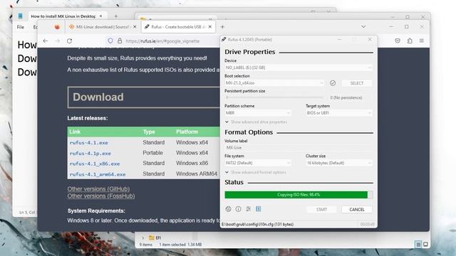Open Other versions (GitHub) link
The image size is (456, 256).
(x=98, y=189)
